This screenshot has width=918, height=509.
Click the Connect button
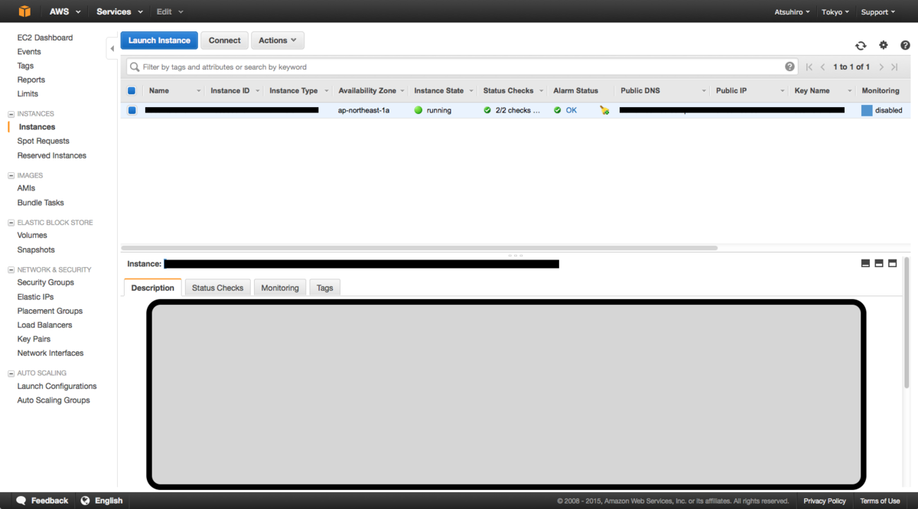[224, 41]
